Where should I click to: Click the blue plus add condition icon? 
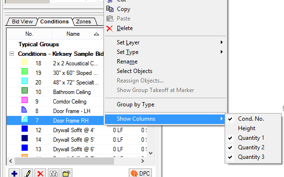coord(14,173)
